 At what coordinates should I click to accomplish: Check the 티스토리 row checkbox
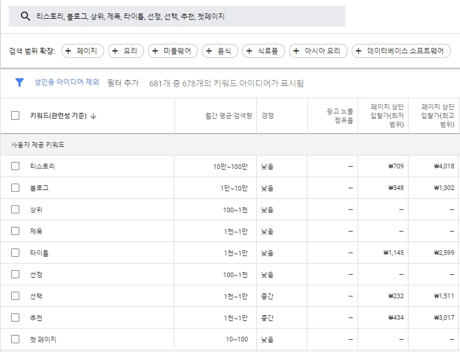[15, 166]
